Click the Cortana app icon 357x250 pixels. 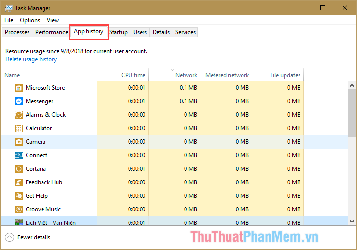(x=19, y=169)
